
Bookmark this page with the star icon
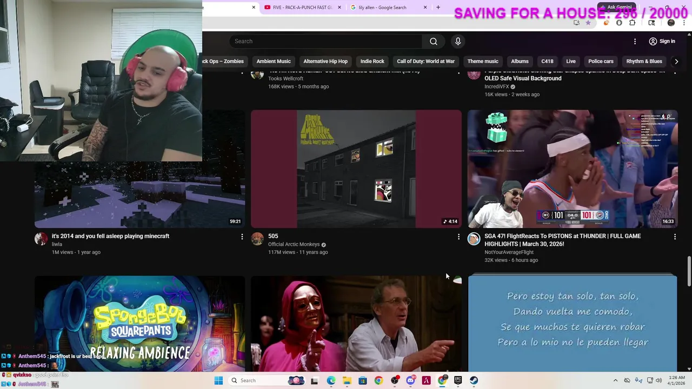[x=588, y=23]
